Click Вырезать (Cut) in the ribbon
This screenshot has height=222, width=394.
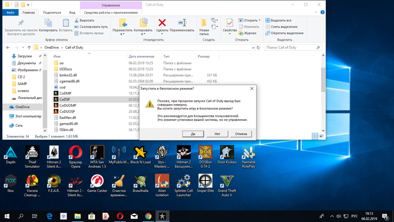point(84,20)
